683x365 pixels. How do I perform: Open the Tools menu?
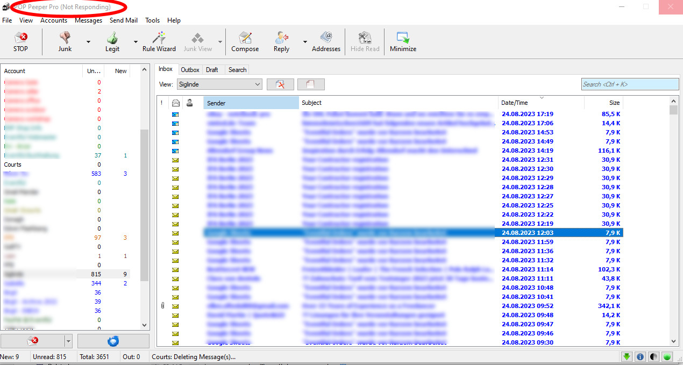pyautogui.click(x=153, y=20)
